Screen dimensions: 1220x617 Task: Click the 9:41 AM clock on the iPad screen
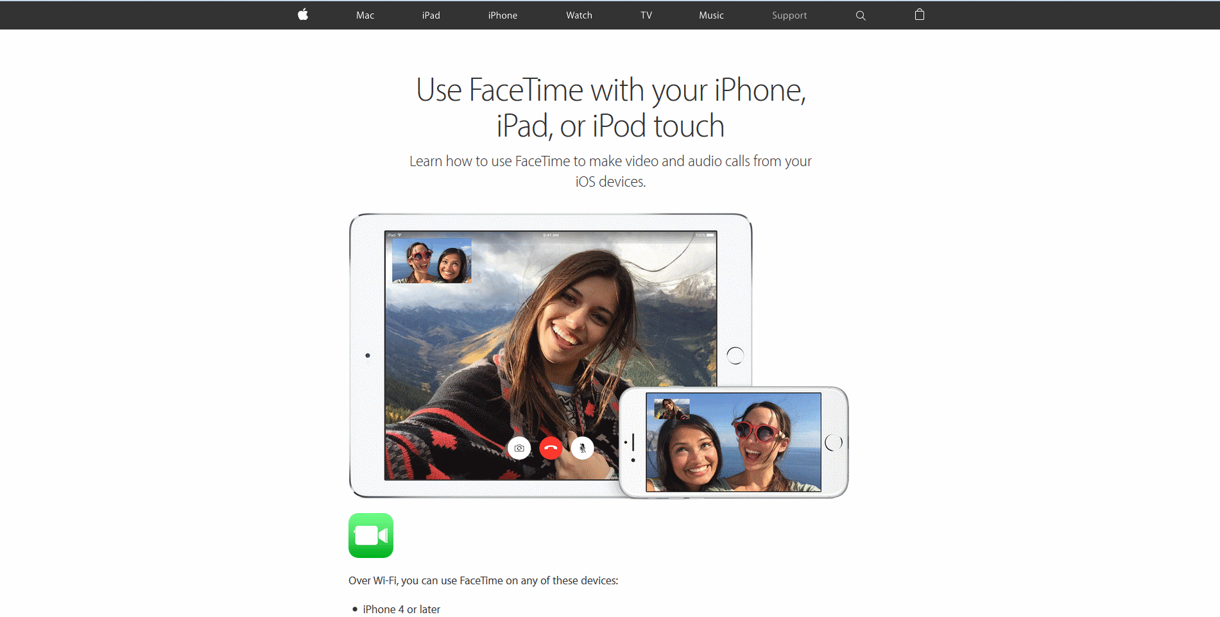click(551, 234)
